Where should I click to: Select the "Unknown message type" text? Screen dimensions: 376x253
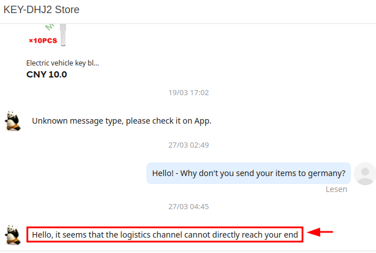[121, 121]
